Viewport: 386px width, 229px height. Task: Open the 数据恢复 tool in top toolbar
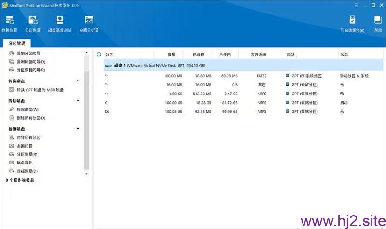pyautogui.click(x=9, y=24)
